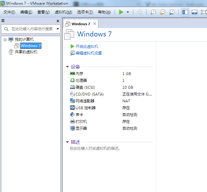This screenshot has height=192, width=207.
Task: Close the Windows 7 tab
Action: click(x=95, y=24)
